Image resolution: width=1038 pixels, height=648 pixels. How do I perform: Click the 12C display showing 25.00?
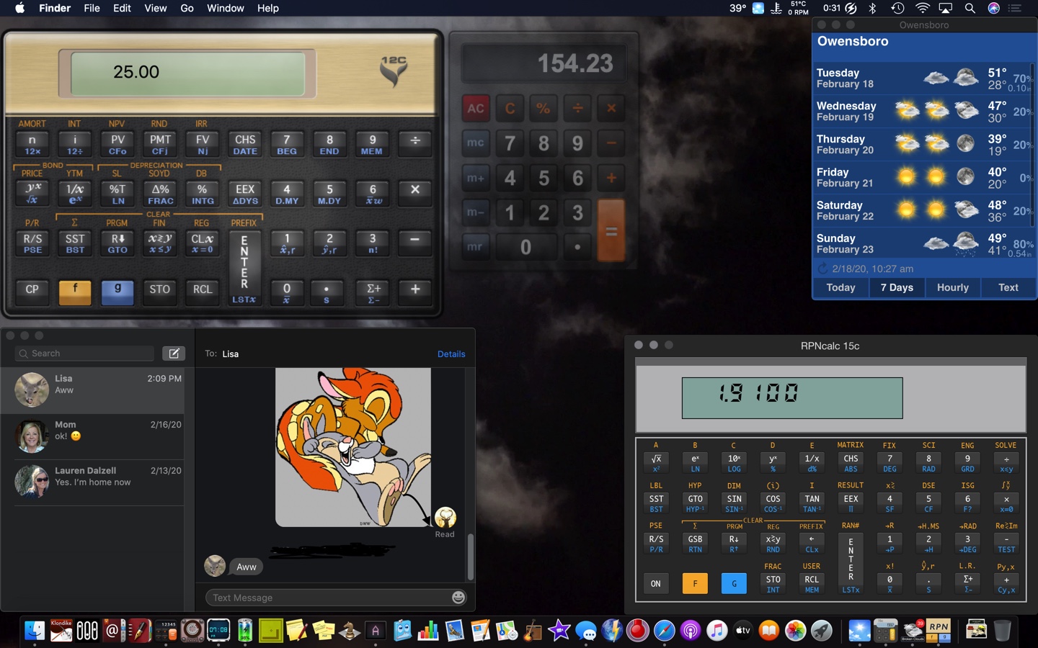click(188, 73)
